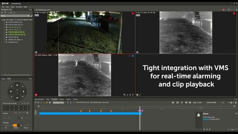The height and width of the screenshot is (134, 238).
Task: Rewind the timeline playback
Action: (x=173, y=103)
